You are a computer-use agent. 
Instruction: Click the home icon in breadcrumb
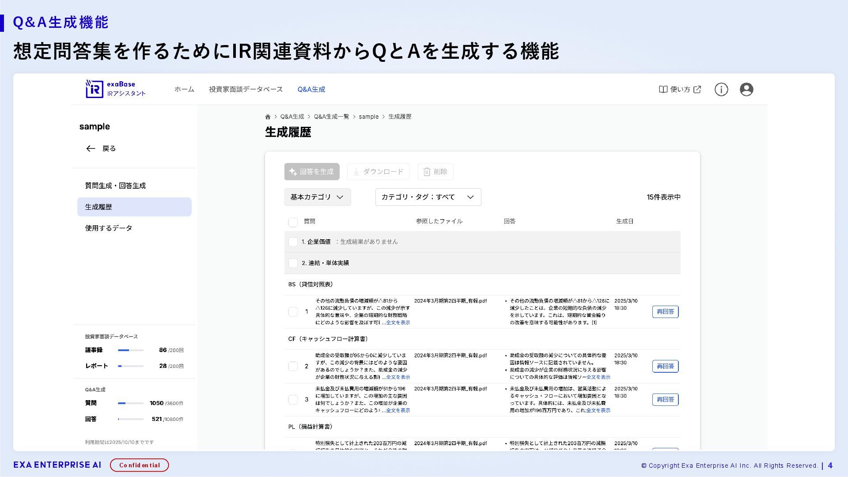click(268, 117)
